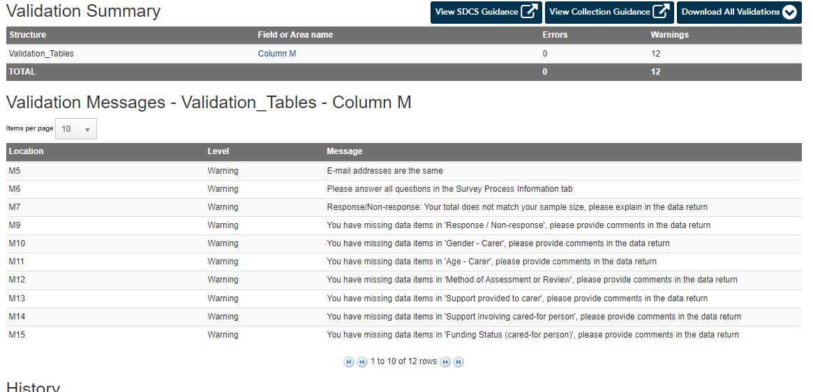Go to next page of rows
The image size is (813, 392).
pyautogui.click(x=445, y=362)
